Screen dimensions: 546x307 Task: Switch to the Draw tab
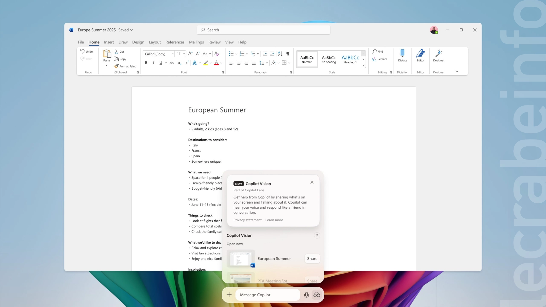click(x=123, y=42)
